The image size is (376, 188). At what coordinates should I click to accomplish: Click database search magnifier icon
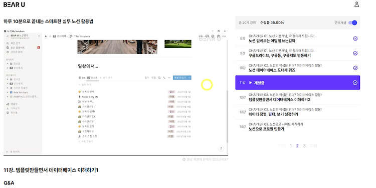[x=159, y=77]
